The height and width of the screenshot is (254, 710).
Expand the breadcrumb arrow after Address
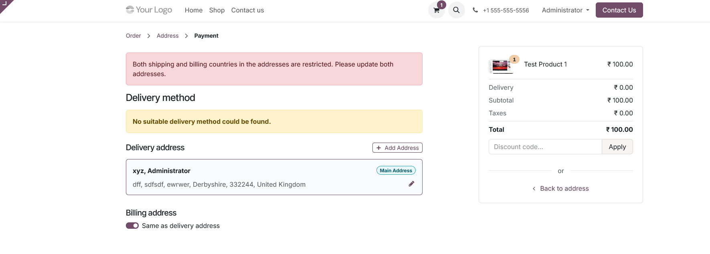(x=186, y=36)
